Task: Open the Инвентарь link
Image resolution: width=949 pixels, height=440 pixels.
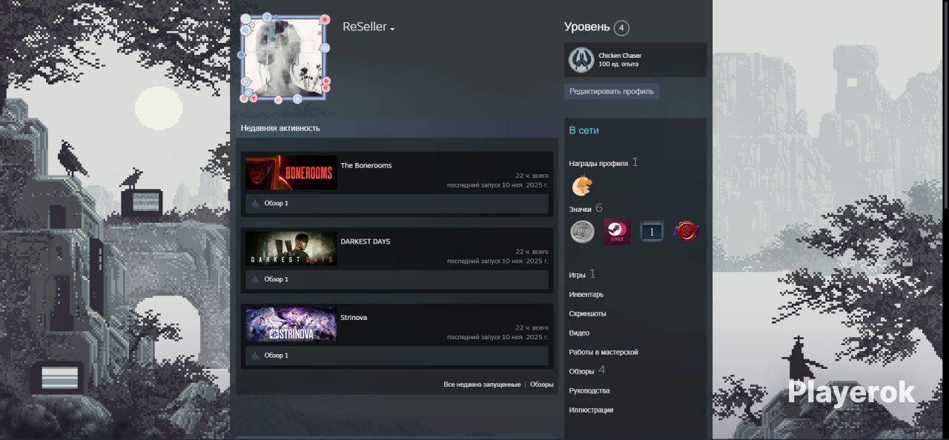Action: point(586,294)
